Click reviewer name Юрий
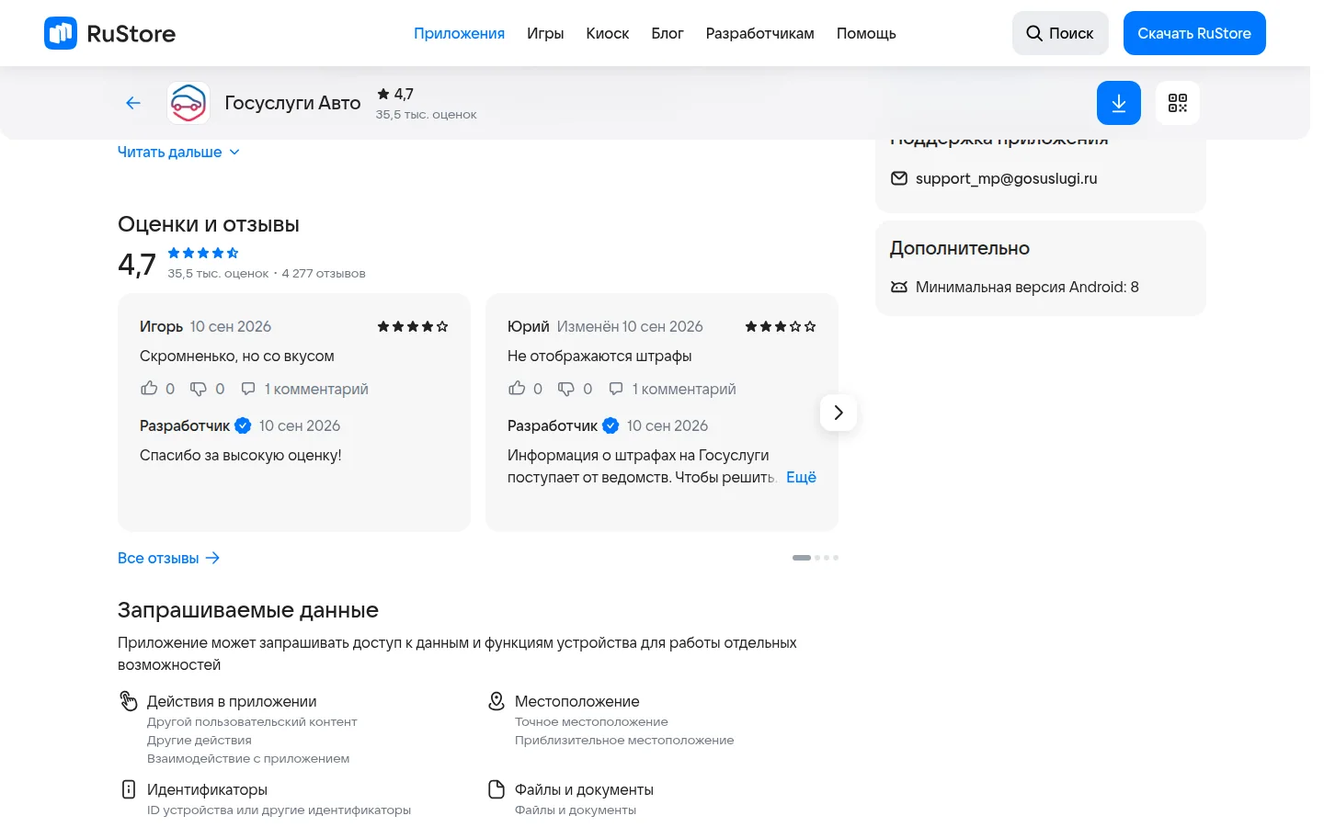Screen dimensions: 1324x827 click(529, 326)
